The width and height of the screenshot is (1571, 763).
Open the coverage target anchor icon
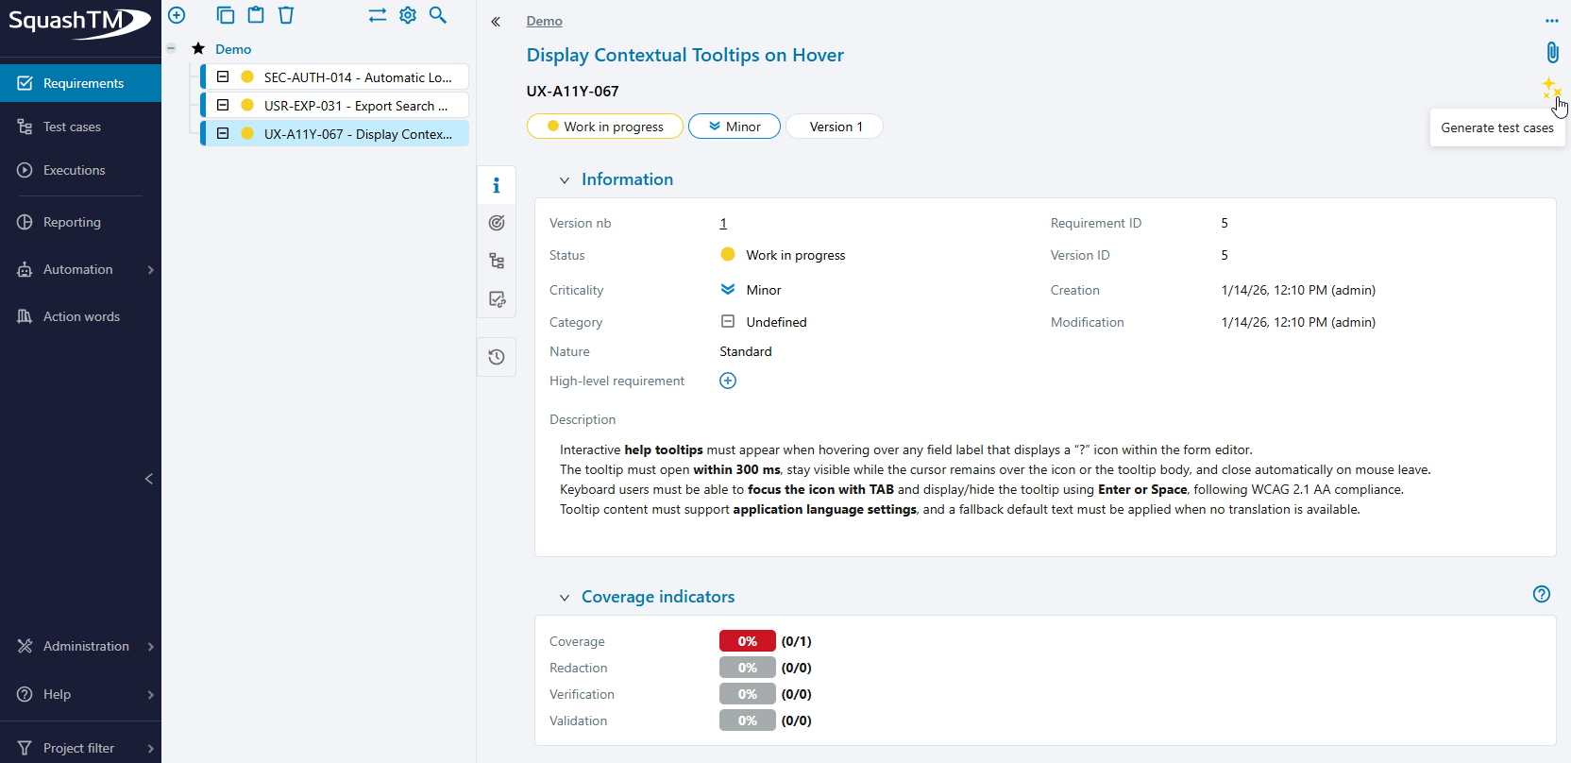497,223
